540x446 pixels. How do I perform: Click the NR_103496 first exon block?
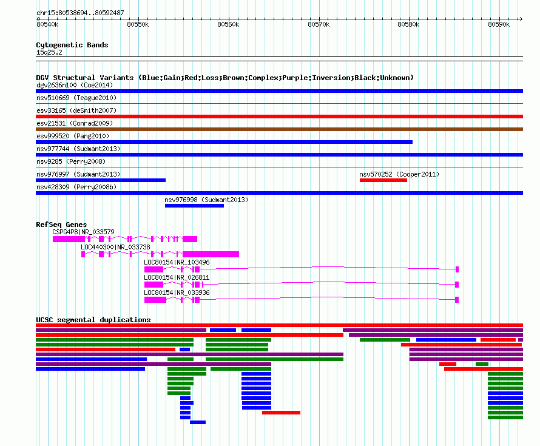(x=154, y=269)
